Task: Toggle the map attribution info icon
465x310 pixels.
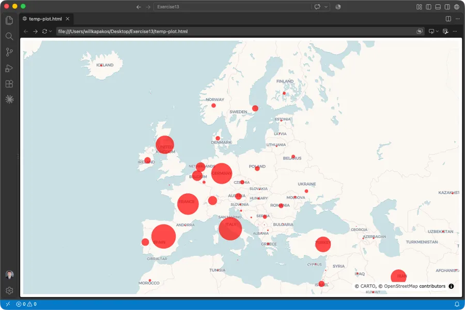Action: pos(451,286)
